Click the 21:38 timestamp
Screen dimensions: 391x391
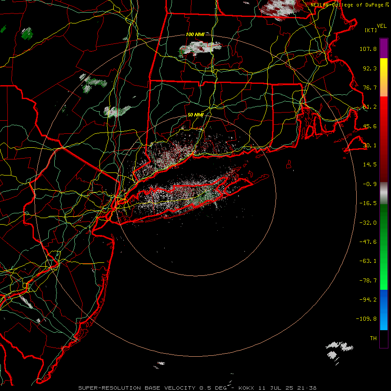[x=307, y=388]
